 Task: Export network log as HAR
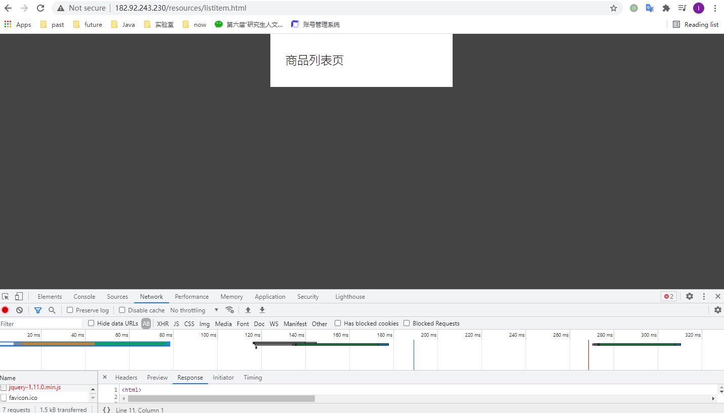(262, 310)
